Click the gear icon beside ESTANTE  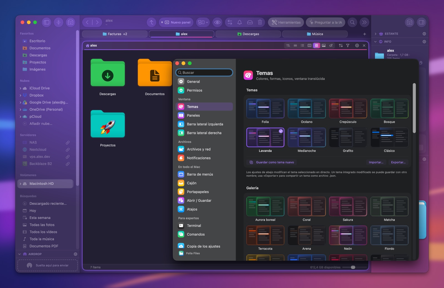424,34
